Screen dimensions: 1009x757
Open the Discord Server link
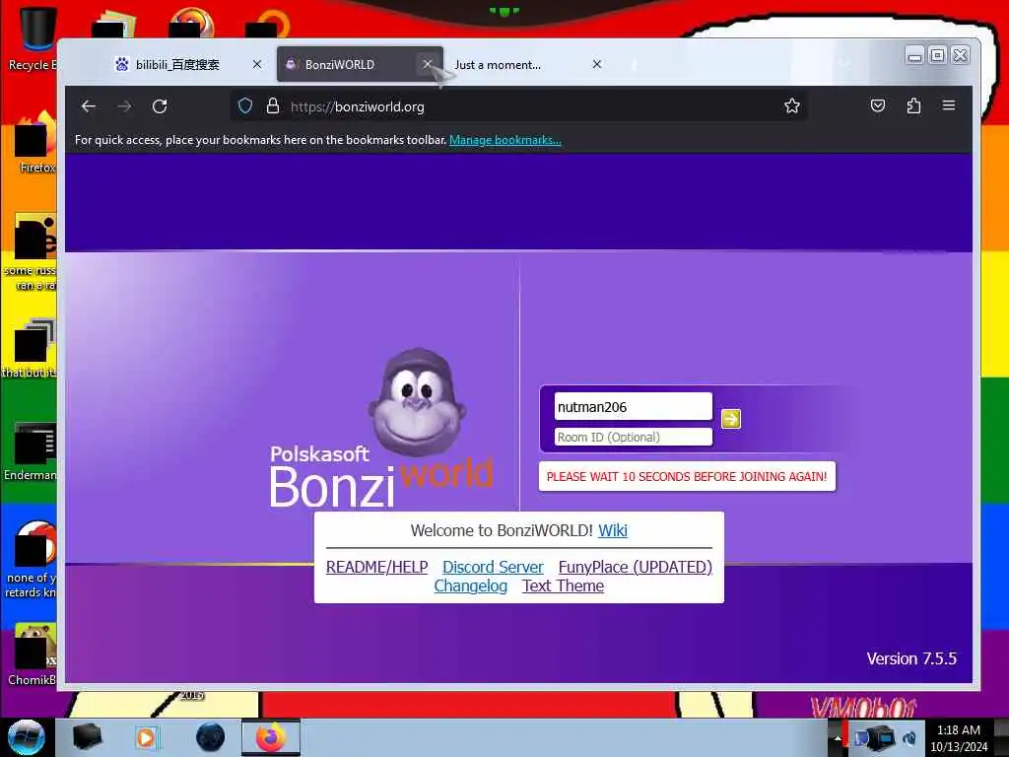click(x=493, y=567)
